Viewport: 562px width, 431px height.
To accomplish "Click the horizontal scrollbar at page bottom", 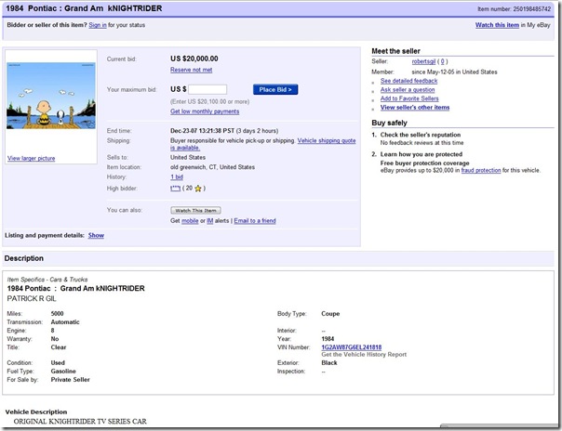I will 498,426.
